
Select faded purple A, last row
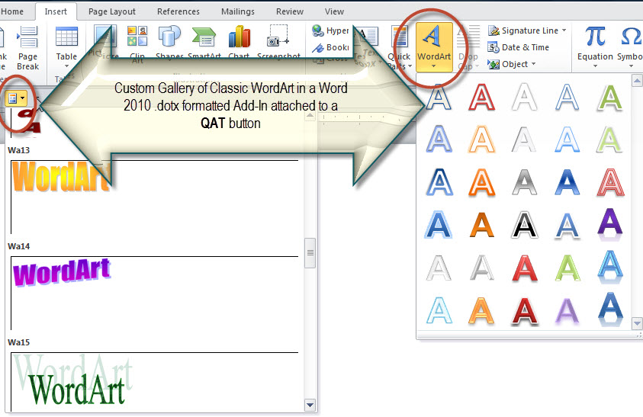pyautogui.click(x=567, y=311)
